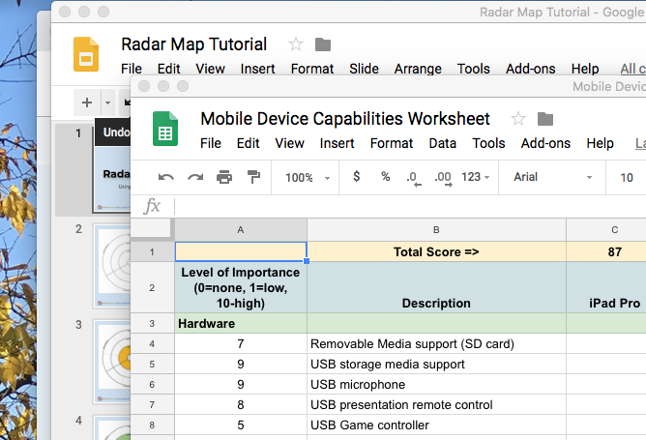Format as percent with % icon
646x440 pixels.
tap(385, 177)
